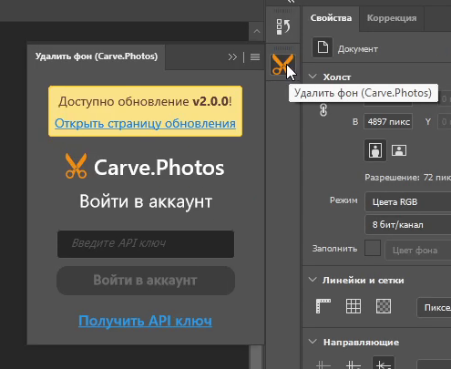Click Открыть страницу обновления link
This screenshot has width=451, height=369.
[x=145, y=123]
